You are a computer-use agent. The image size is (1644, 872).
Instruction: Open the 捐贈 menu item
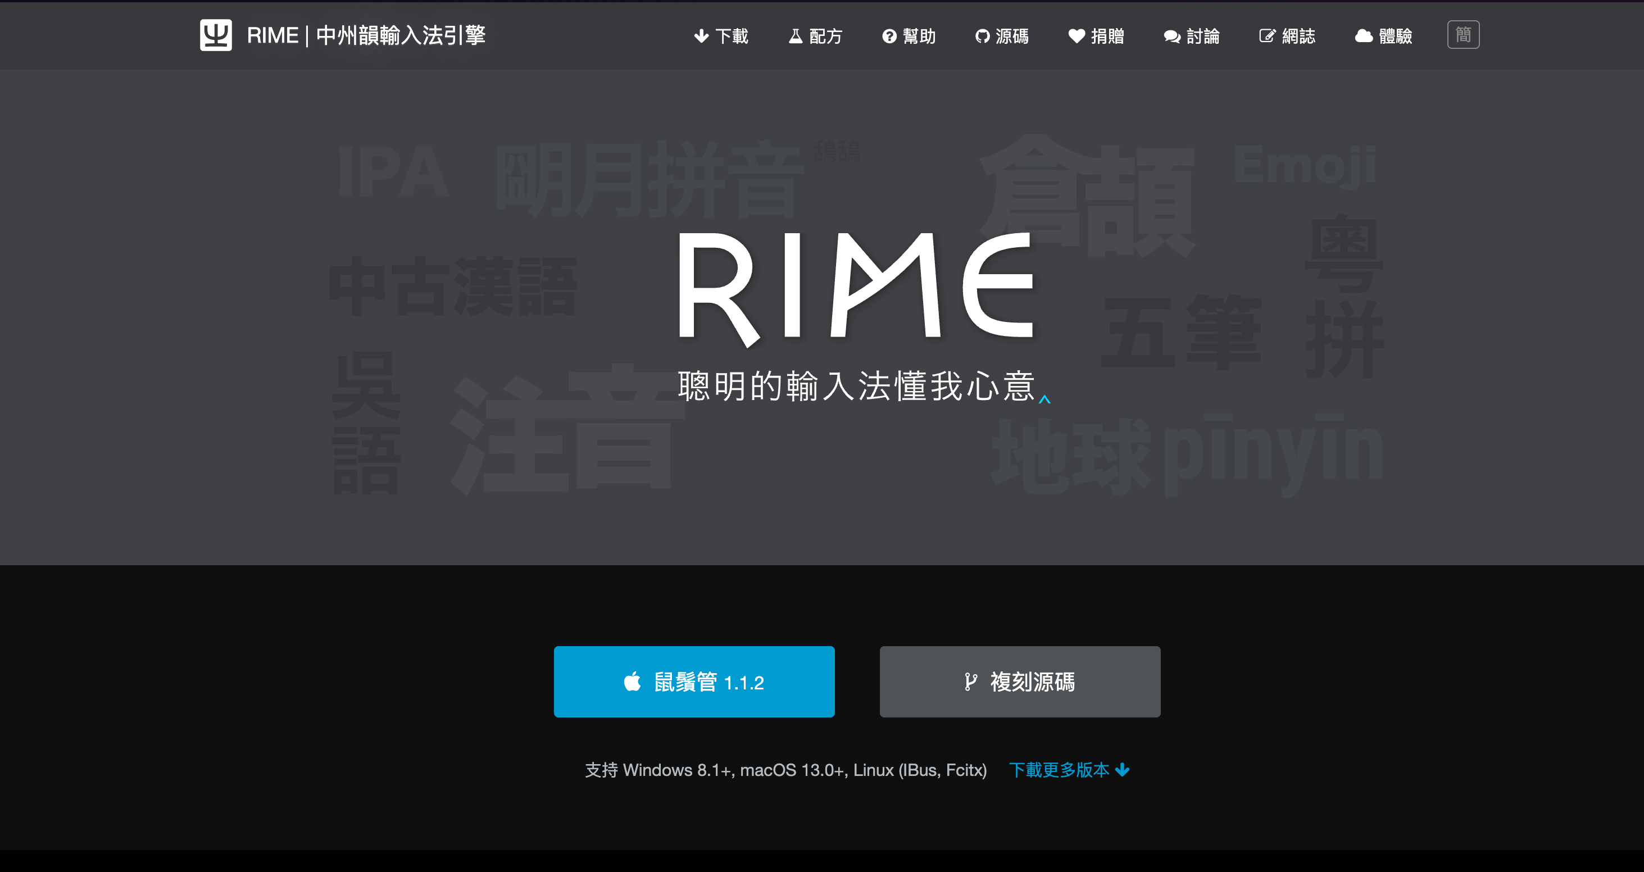click(1096, 37)
